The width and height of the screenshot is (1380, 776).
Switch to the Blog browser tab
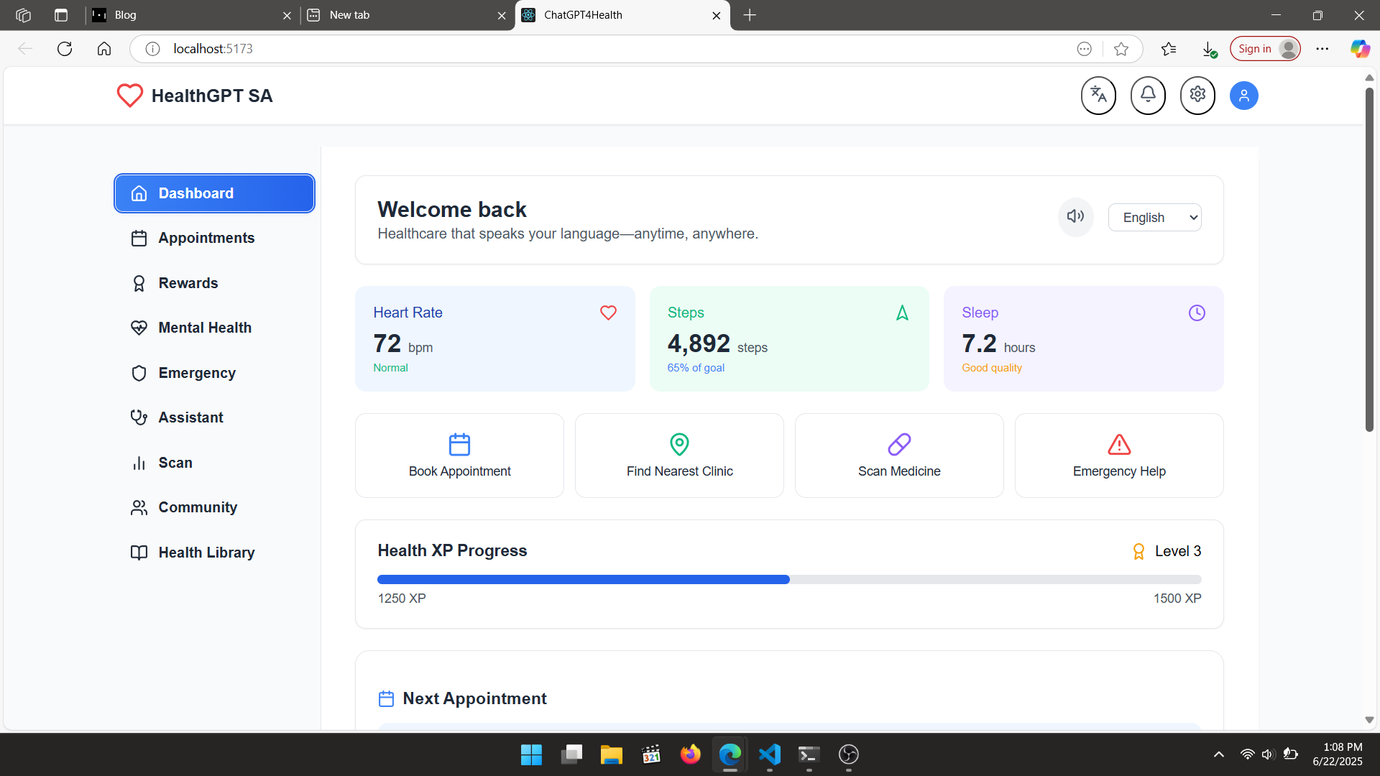pos(190,15)
